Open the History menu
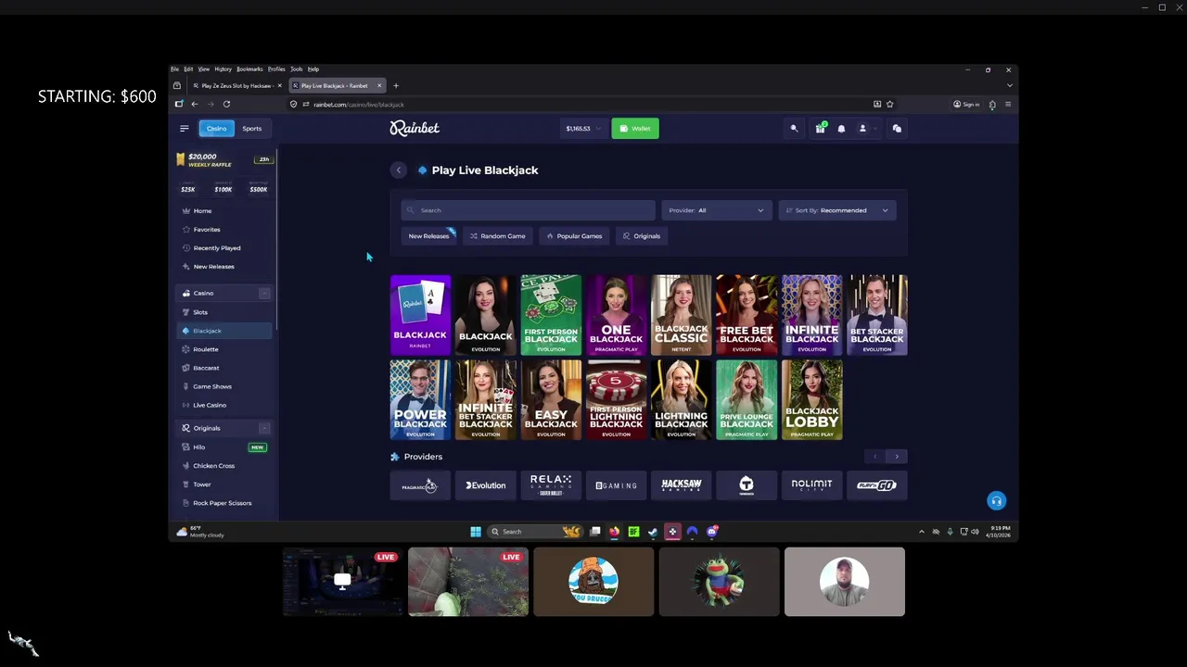This screenshot has width=1187, height=667. point(223,69)
